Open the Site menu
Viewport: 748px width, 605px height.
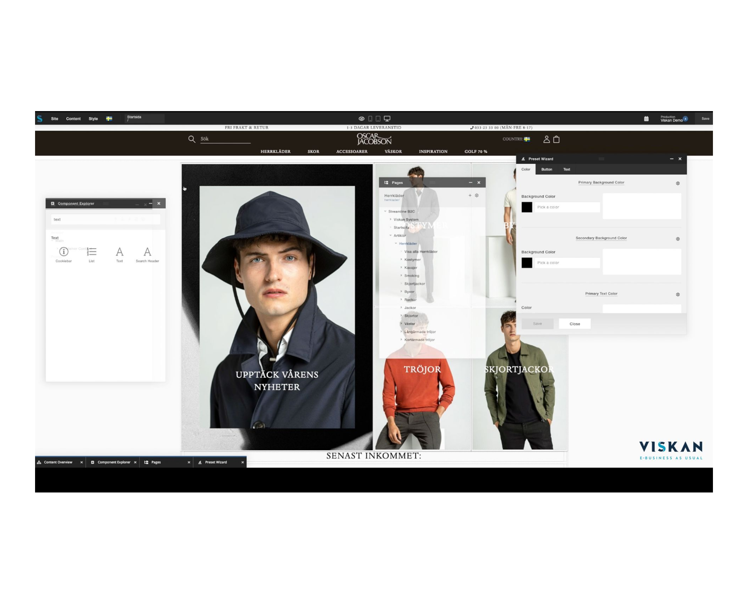54,119
